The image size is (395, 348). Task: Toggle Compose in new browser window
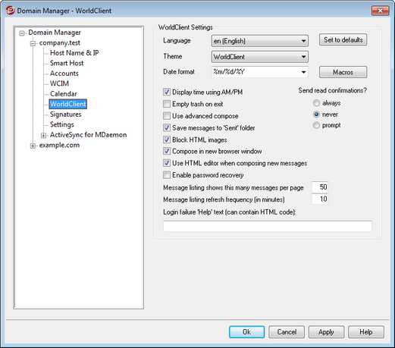[167, 151]
